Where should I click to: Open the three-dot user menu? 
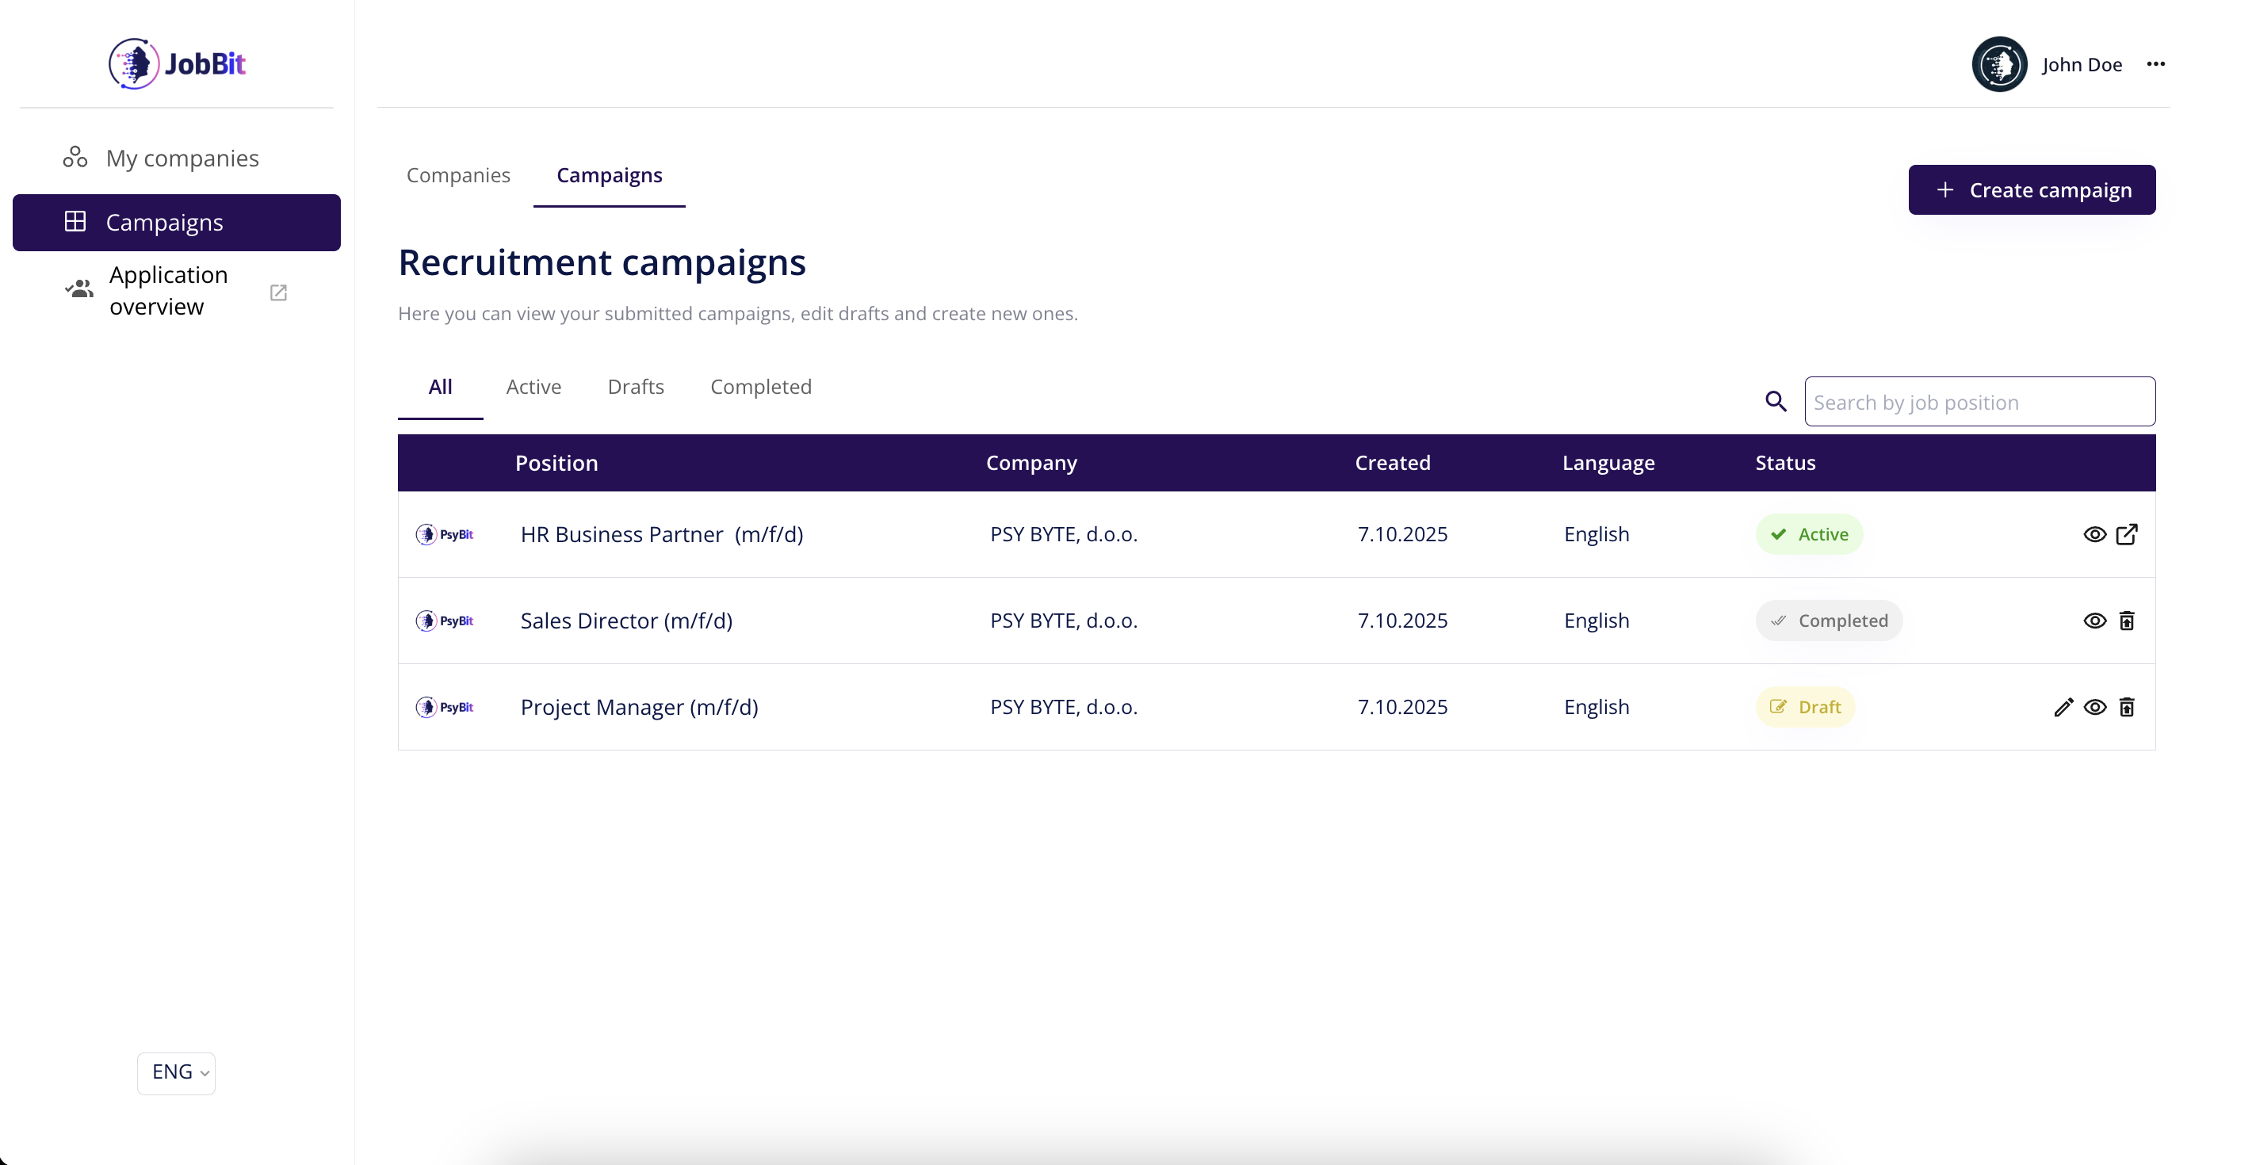[x=2155, y=64]
